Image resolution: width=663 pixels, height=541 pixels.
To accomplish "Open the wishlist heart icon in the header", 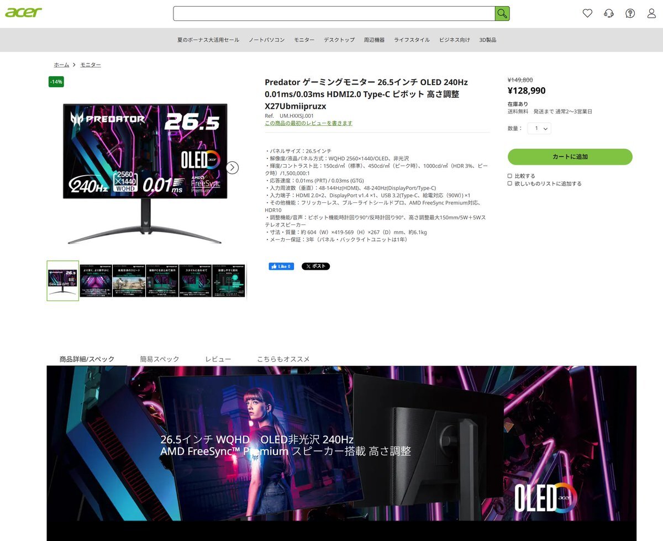I will (587, 13).
